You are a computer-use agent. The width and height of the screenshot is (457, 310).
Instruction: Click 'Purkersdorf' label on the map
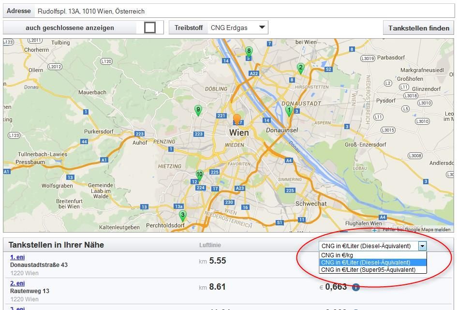(x=99, y=132)
